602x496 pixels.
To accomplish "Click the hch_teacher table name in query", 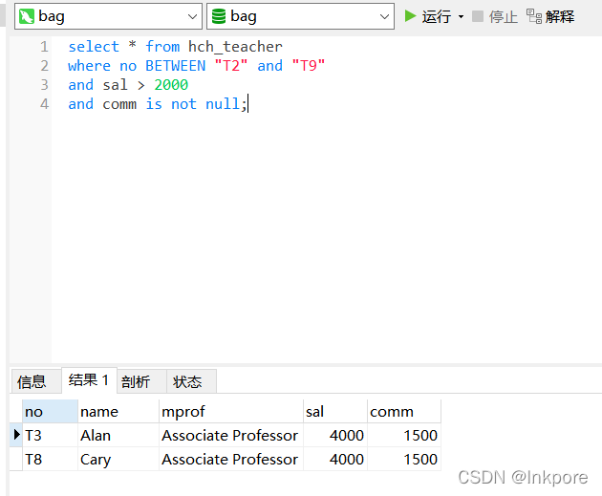I will click(x=235, y=47).
